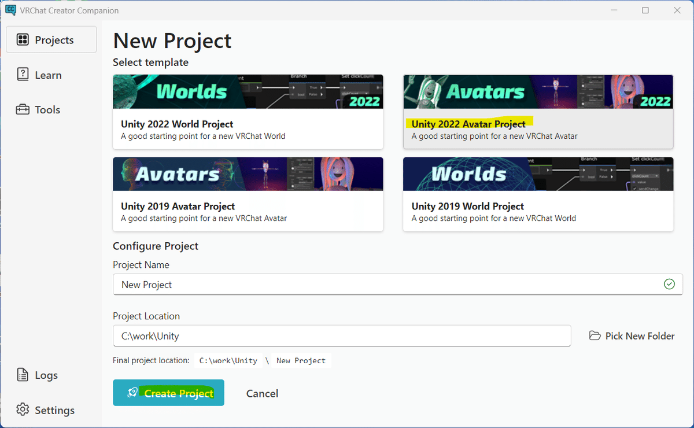Click the green checkmark in Project Name field
The image size is (694, 428).
point(669,284)
